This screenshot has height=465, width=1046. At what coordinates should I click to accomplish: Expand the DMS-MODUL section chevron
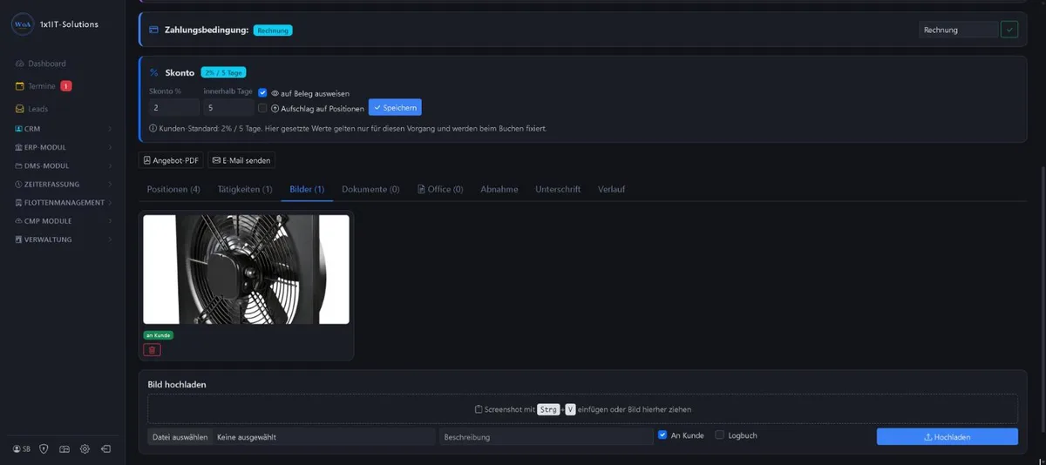coord(110,165)
